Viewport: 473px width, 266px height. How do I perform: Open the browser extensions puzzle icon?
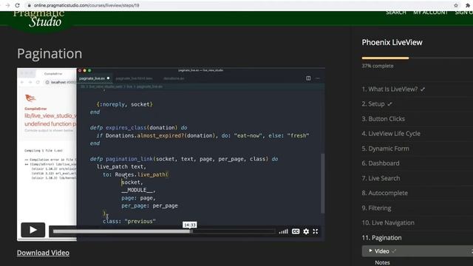pyautogui.click(x=468, y=5)
